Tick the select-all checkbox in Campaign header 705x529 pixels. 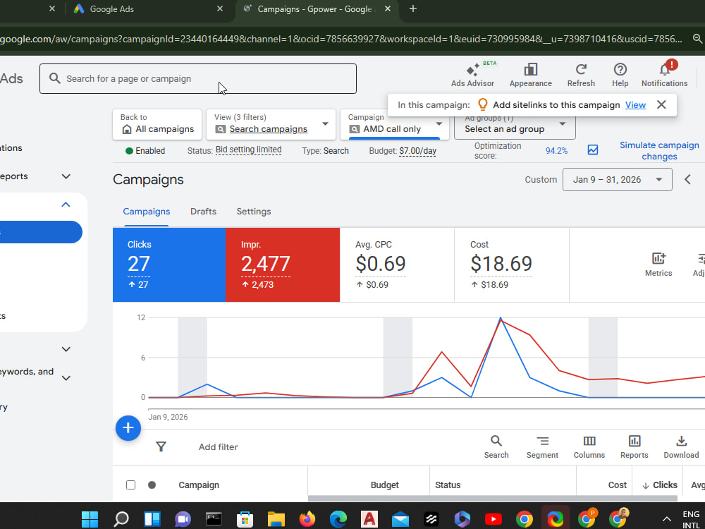coord(130,485)
